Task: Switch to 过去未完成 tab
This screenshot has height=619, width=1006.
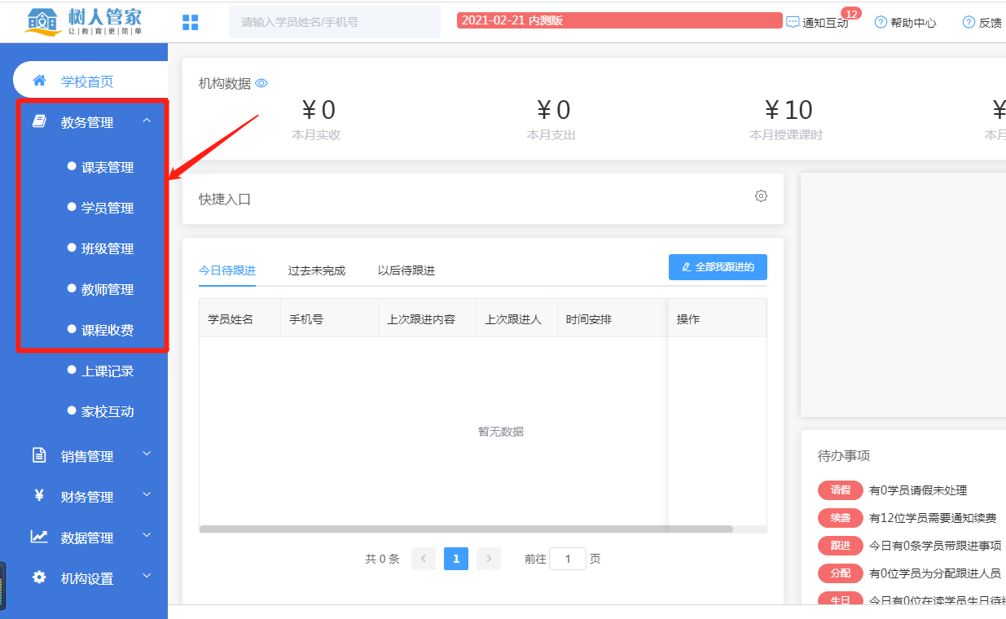Action: (317, 270)
